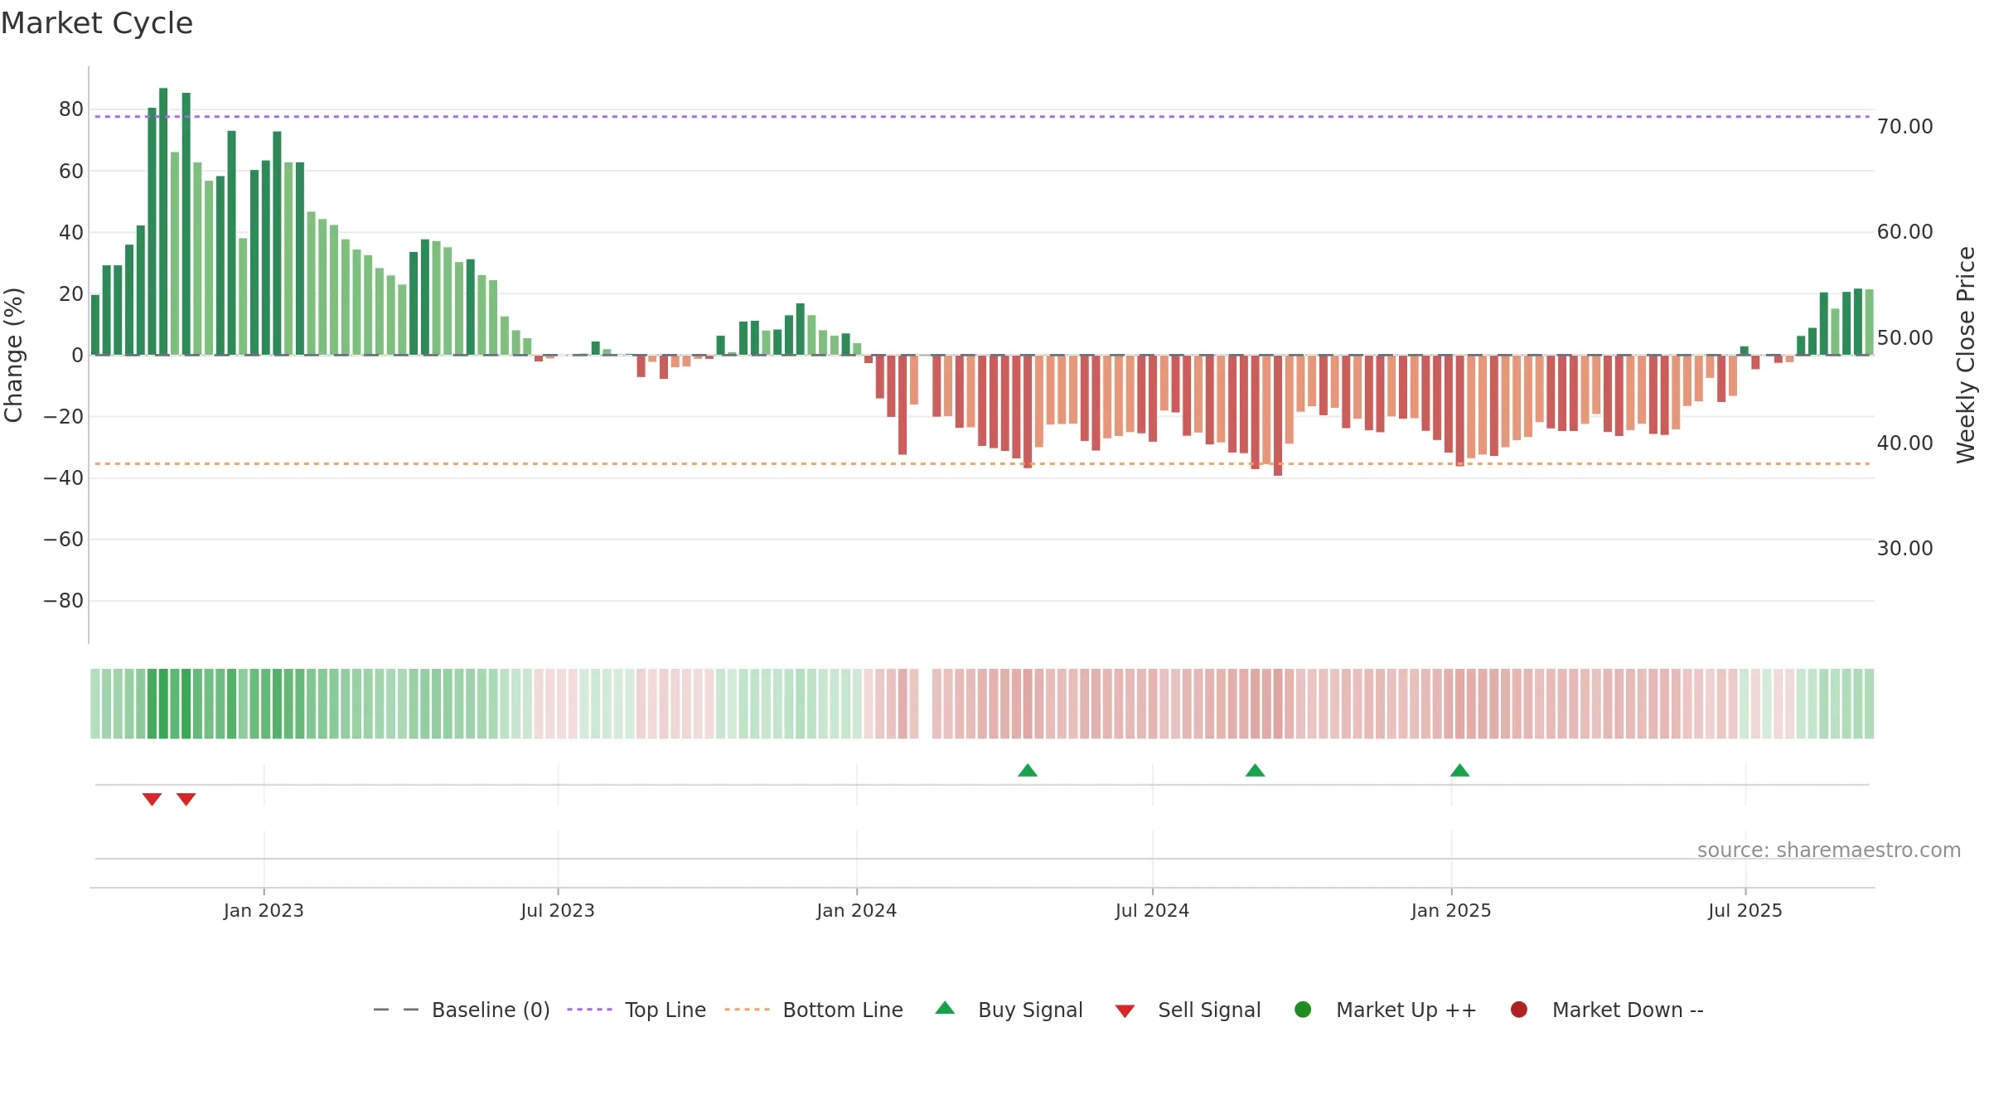Click the Jan 2024 axis label
This screenshot has width=1989, height=1119.
coord(856,910)
